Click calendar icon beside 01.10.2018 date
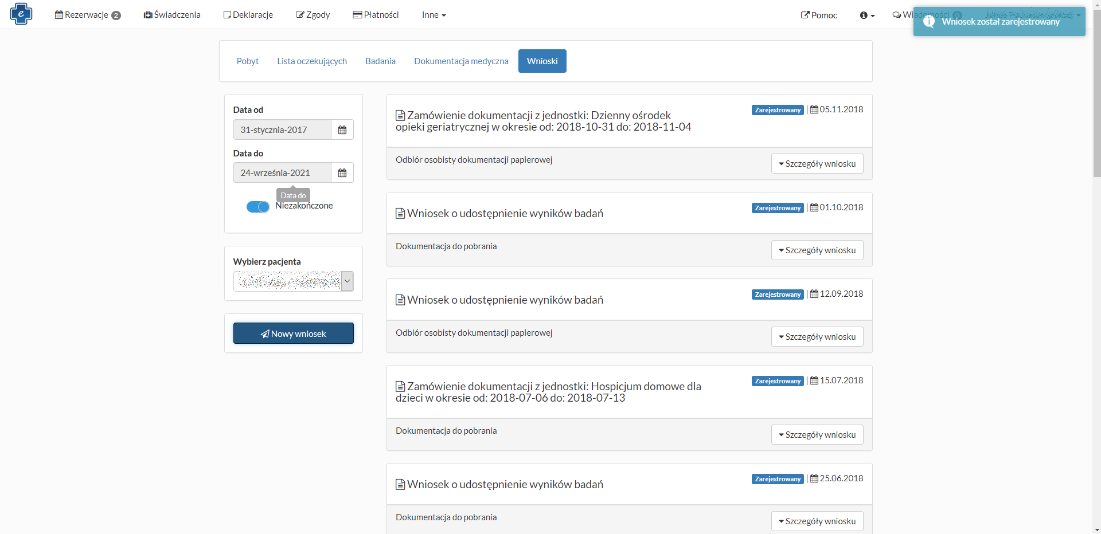 pyautogui.click(x=814, y=207)
